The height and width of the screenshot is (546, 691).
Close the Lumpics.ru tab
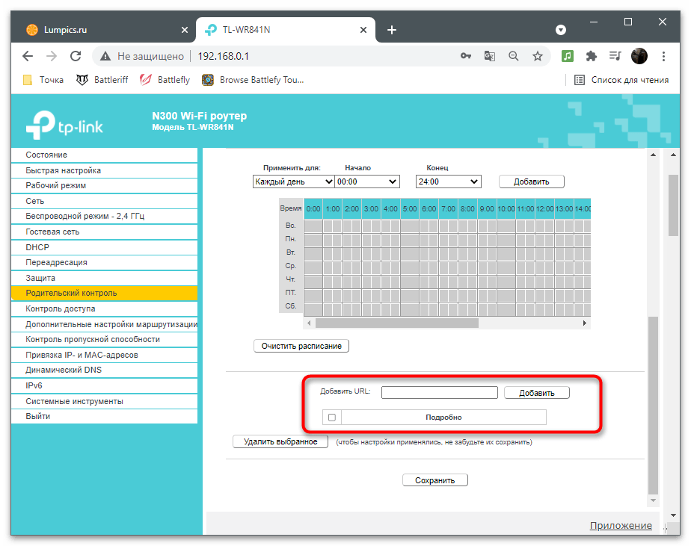(x=185, y=30)
